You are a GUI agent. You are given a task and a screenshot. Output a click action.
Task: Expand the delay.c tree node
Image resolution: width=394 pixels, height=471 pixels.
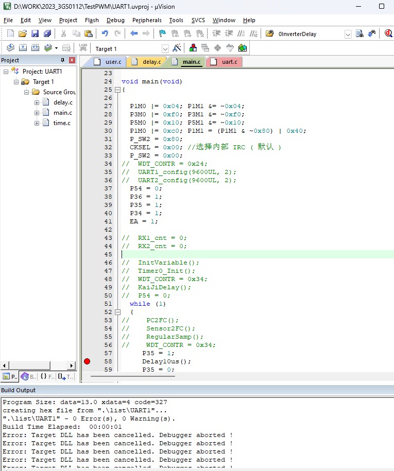tap(37, 102)
